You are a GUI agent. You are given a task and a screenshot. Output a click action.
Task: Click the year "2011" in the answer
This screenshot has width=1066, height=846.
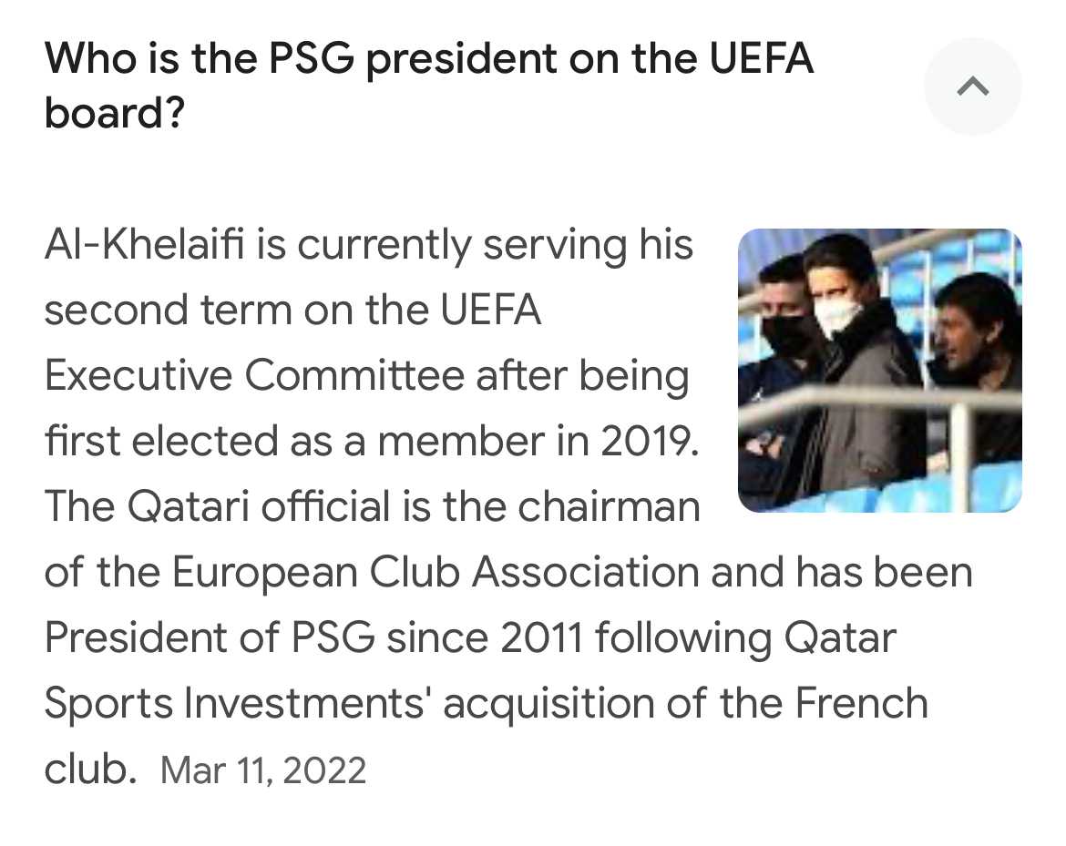coord(541,637)
